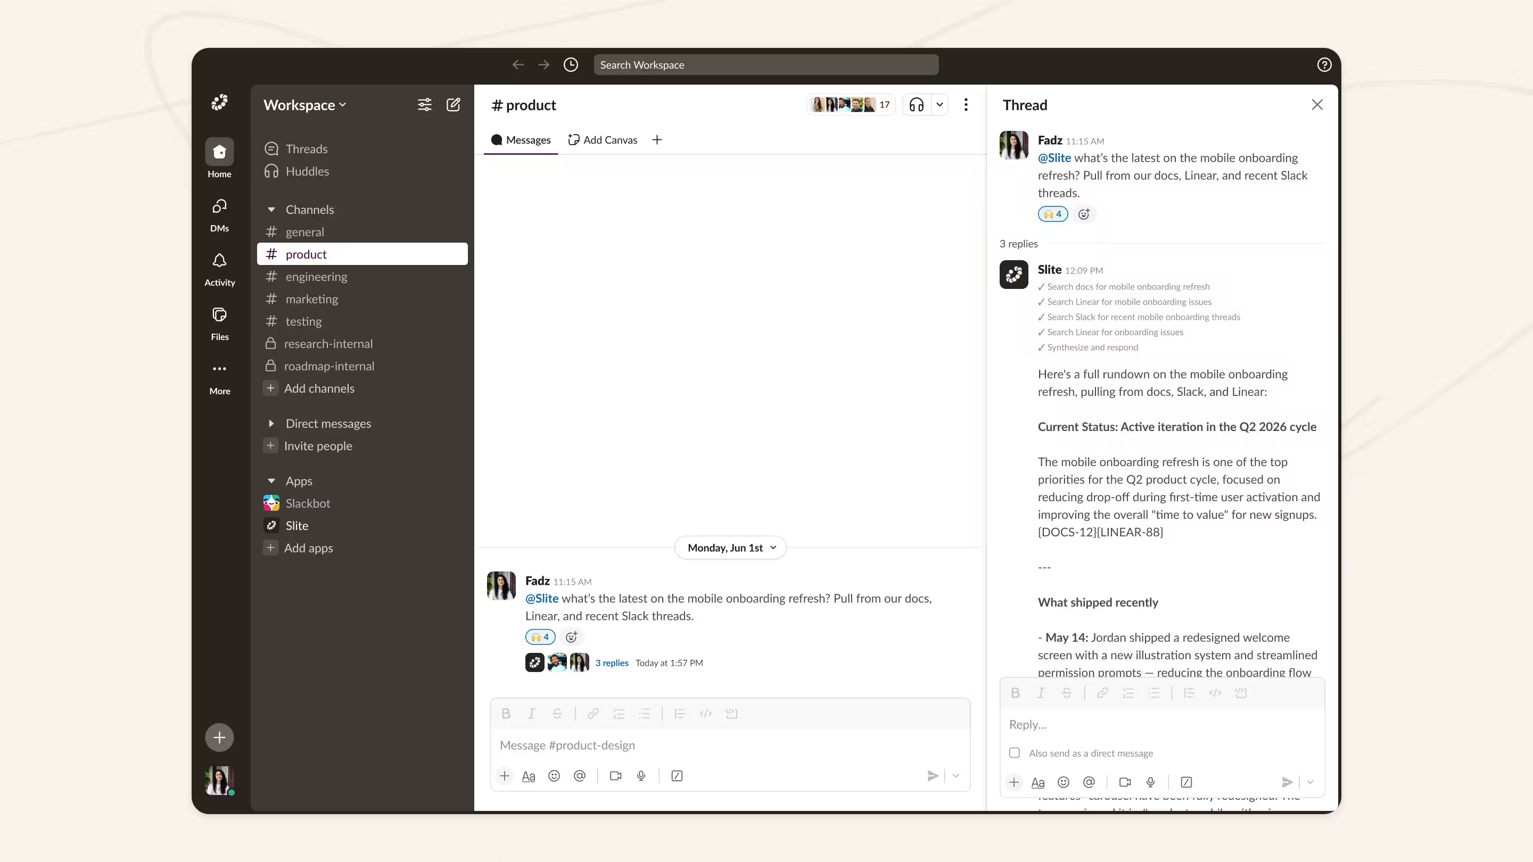Add a reaction to Fadz's channel message
This screenshot has height=862, width=1533.
[x=571, y=637]
